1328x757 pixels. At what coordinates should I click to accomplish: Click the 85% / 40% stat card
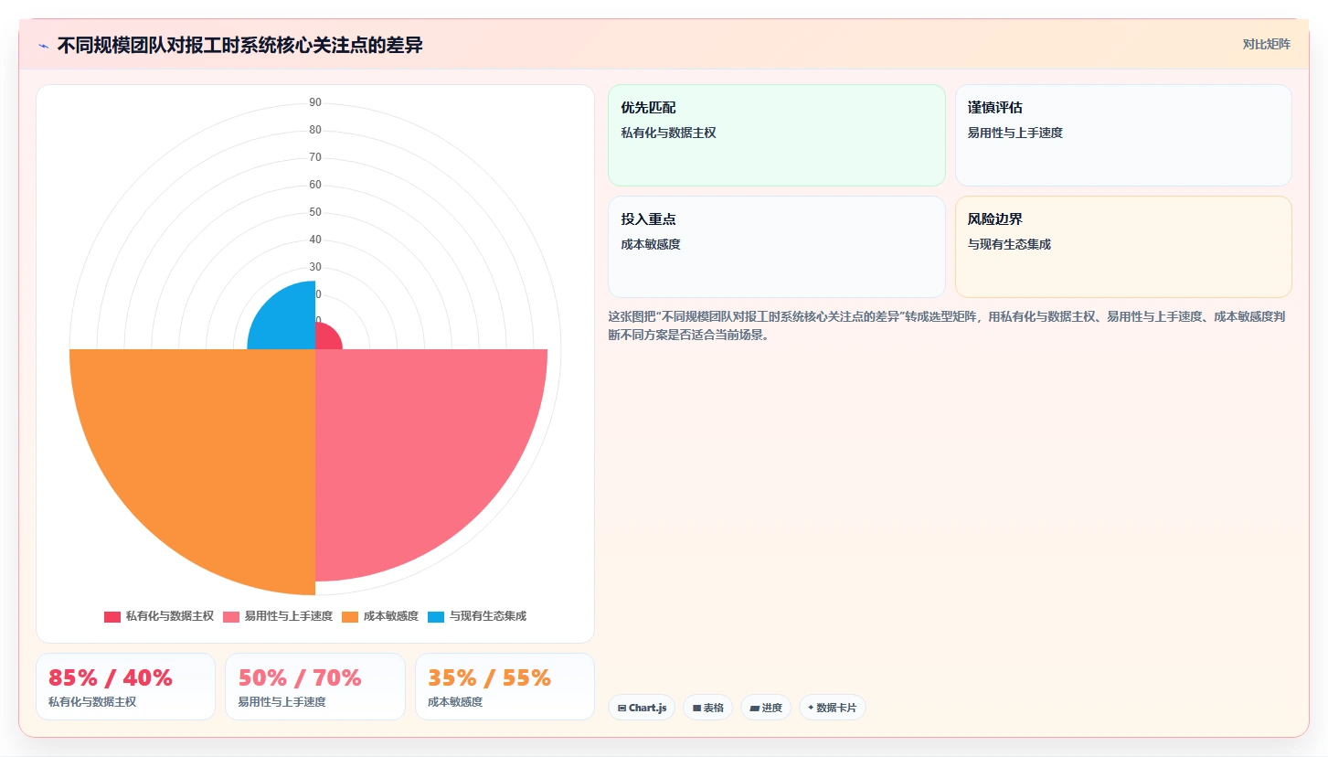click(x=125, y=687)
